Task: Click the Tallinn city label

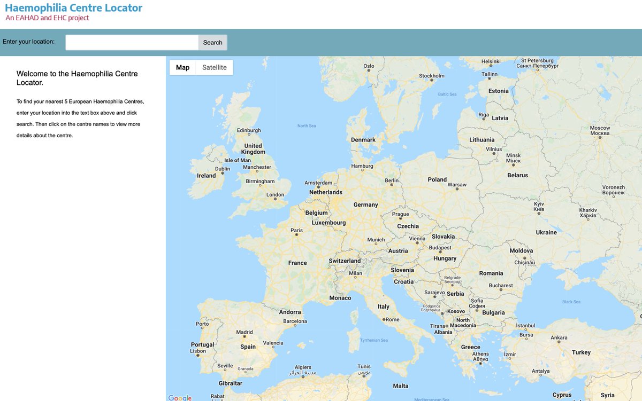Action: click(490, 74)
